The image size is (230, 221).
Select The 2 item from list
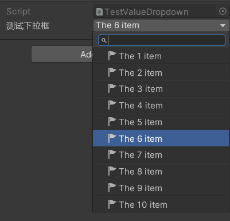pos(161,72)
